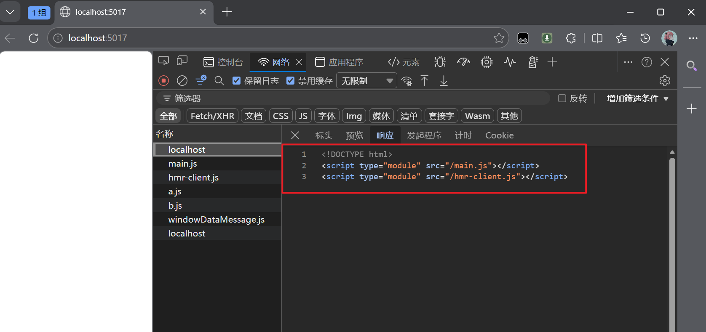The image size is (706, 332).
Task: Open the Cookie tab
Action: 500,135
